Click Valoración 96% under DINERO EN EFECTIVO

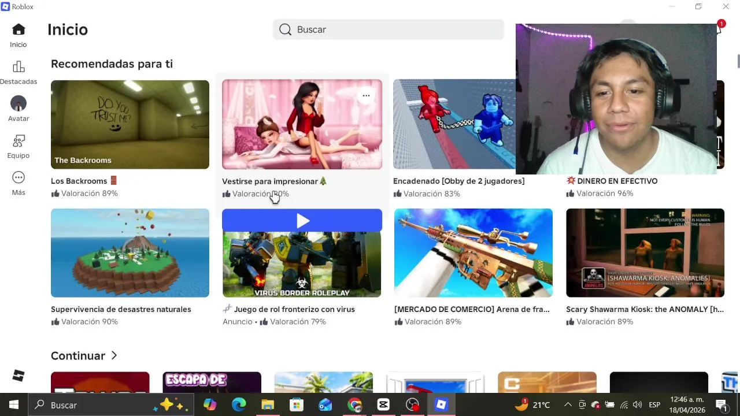tap(600, 194)
